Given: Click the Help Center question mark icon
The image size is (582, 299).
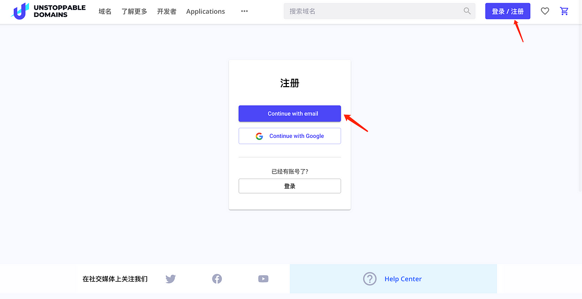Looking at the screenshot, I should click(370, 279).
